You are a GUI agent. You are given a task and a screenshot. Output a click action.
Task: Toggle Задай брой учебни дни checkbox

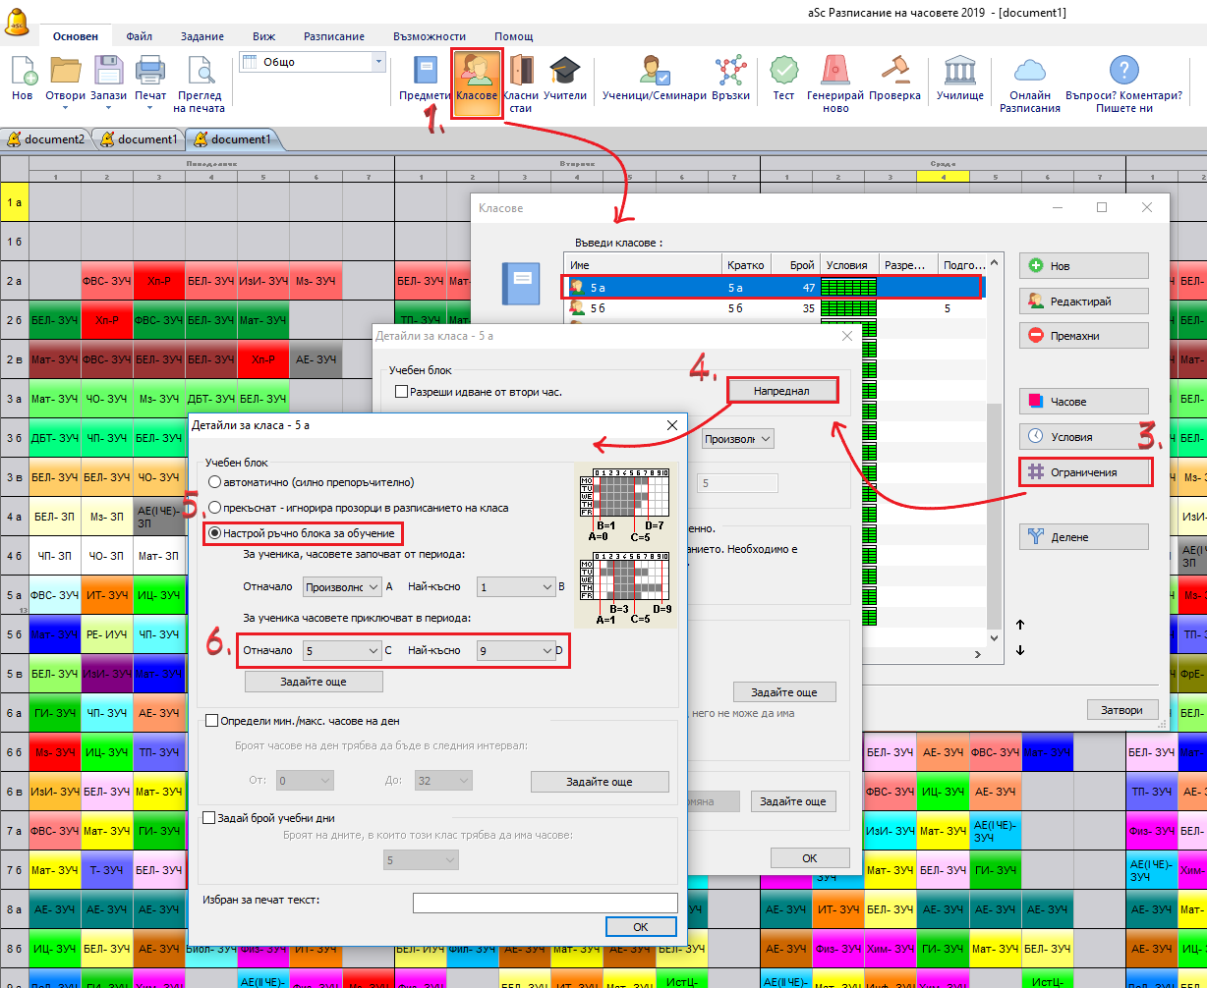tap(208, 817)
